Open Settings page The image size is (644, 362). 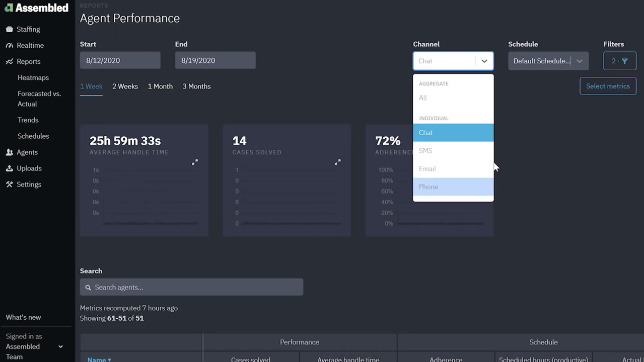29,184
